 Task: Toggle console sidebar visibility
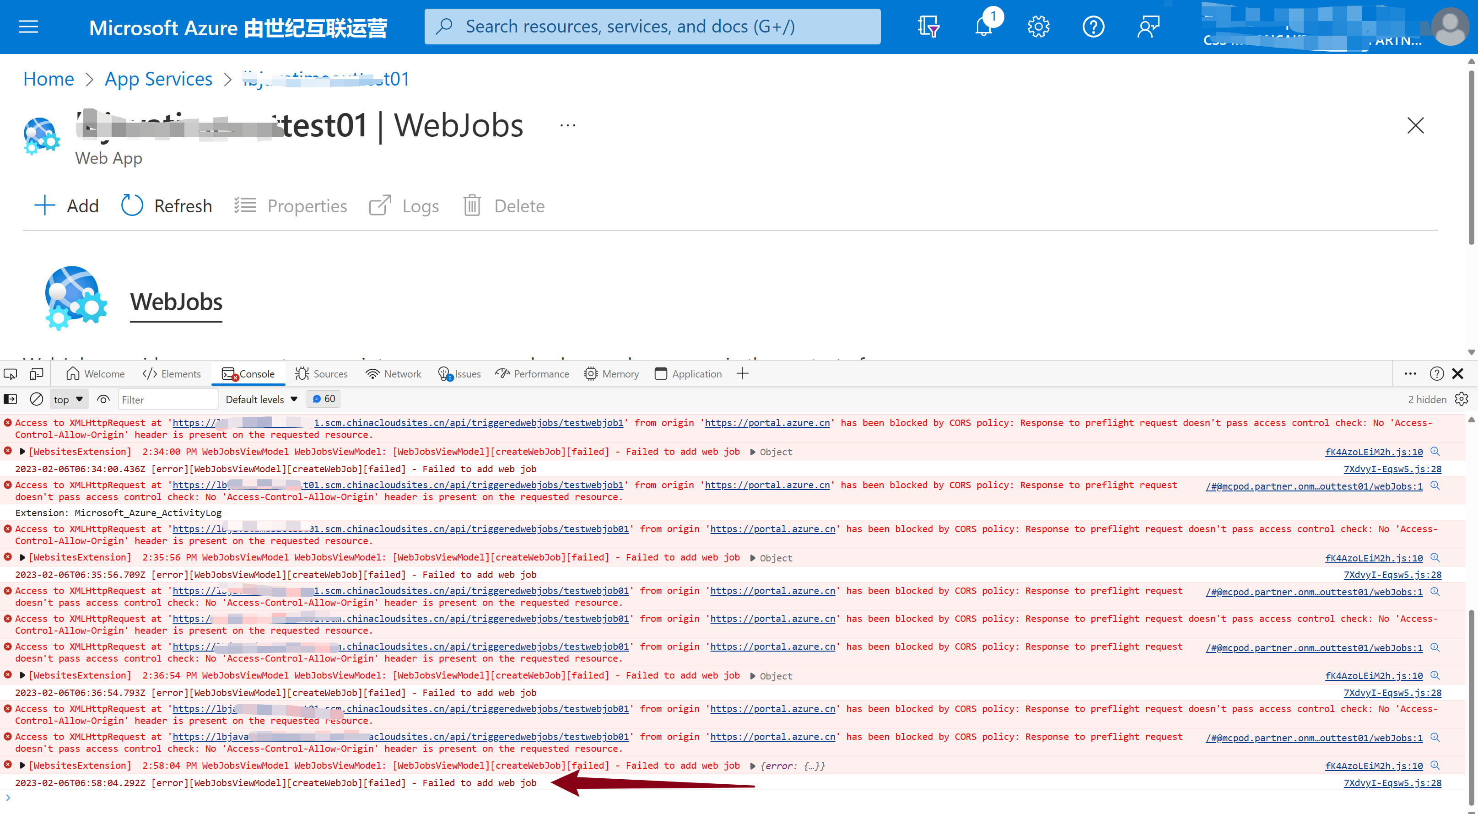11,399
